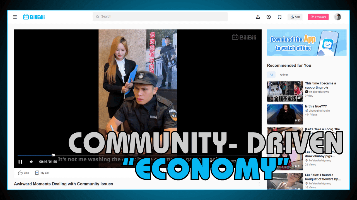Go to the BiliBili home logo

pyautogui.click(x=34, y=17)
